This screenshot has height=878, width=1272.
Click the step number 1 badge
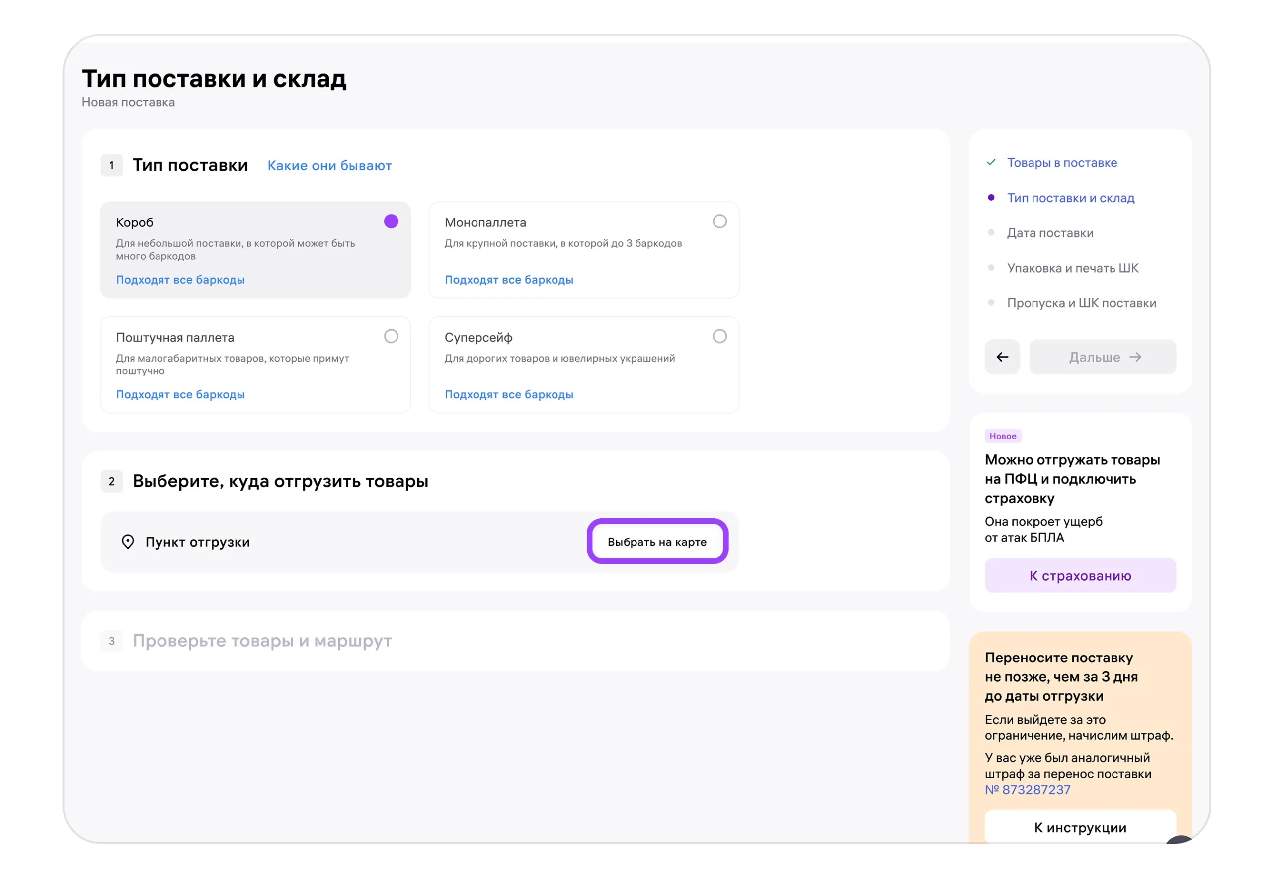tap(112, 165)
